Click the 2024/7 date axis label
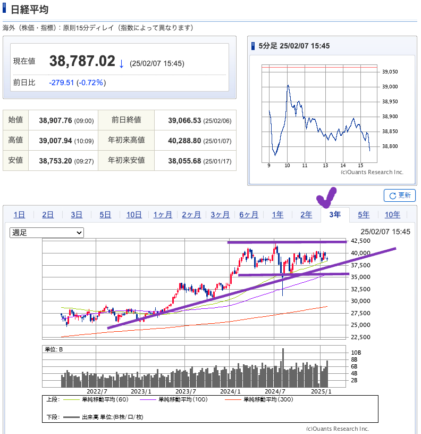Viewport: 421px width, 434px height. [275, 391]
